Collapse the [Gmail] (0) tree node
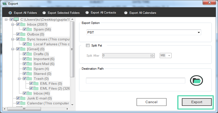 [13, 49]
